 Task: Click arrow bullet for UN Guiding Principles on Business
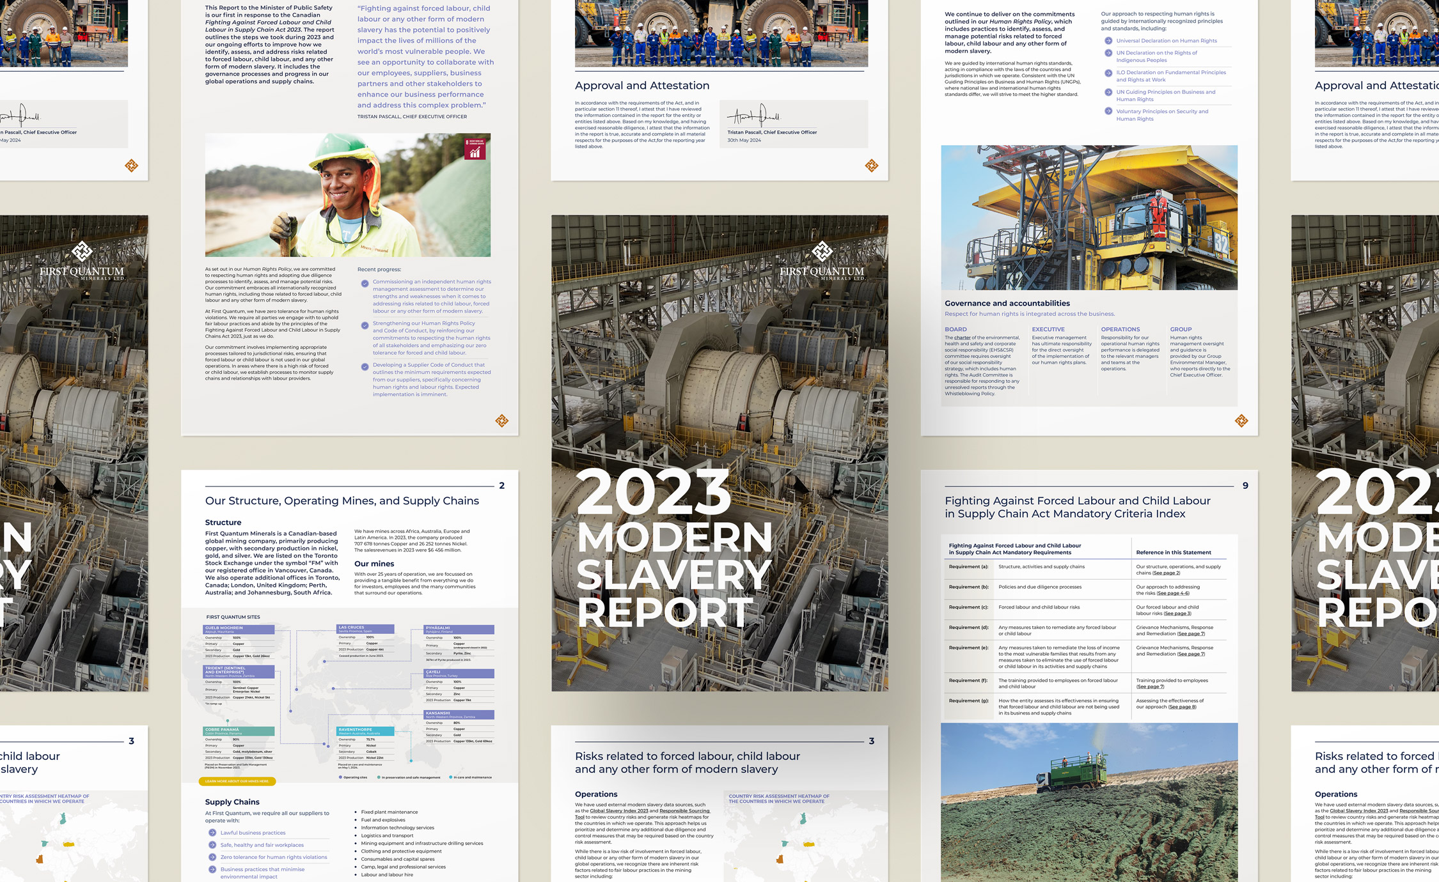(1108, 92)
